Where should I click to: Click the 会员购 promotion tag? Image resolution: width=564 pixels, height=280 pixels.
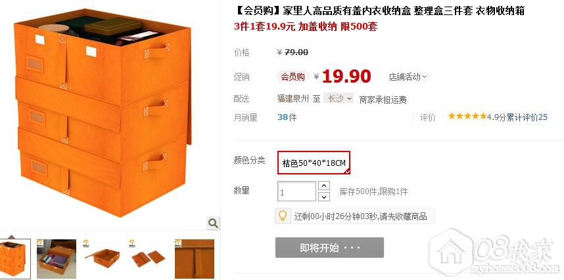293,77
